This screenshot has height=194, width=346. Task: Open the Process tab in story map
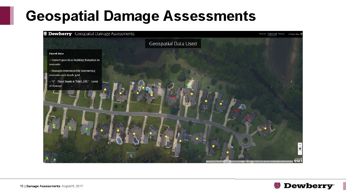pyautogui.click(x=263, y=34)
